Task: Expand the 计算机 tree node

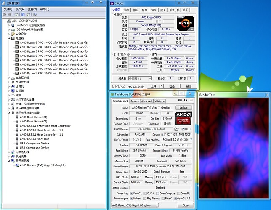Action: 9,86
